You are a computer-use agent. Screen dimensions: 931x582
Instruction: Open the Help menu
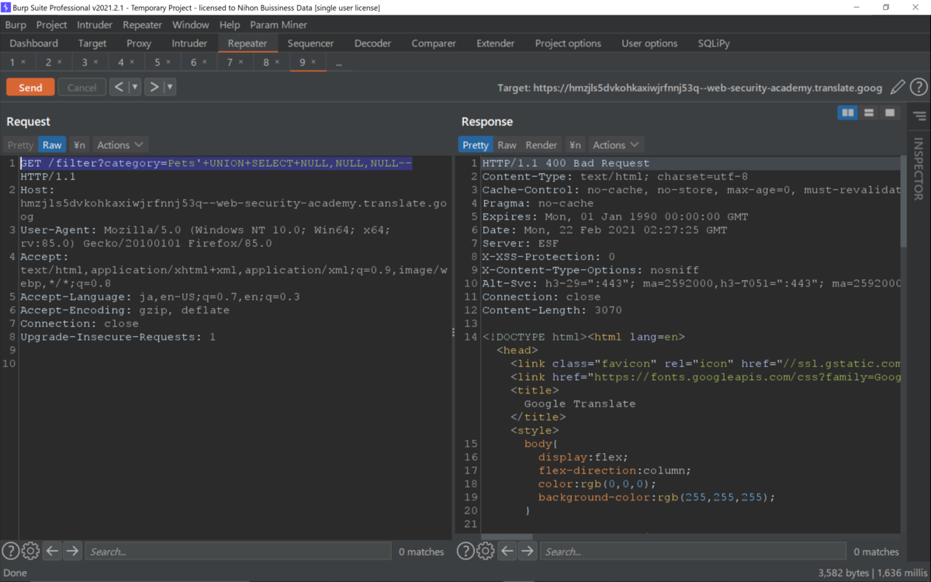coord(230,25)
